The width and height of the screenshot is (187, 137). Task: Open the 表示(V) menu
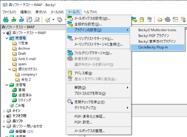41,12
